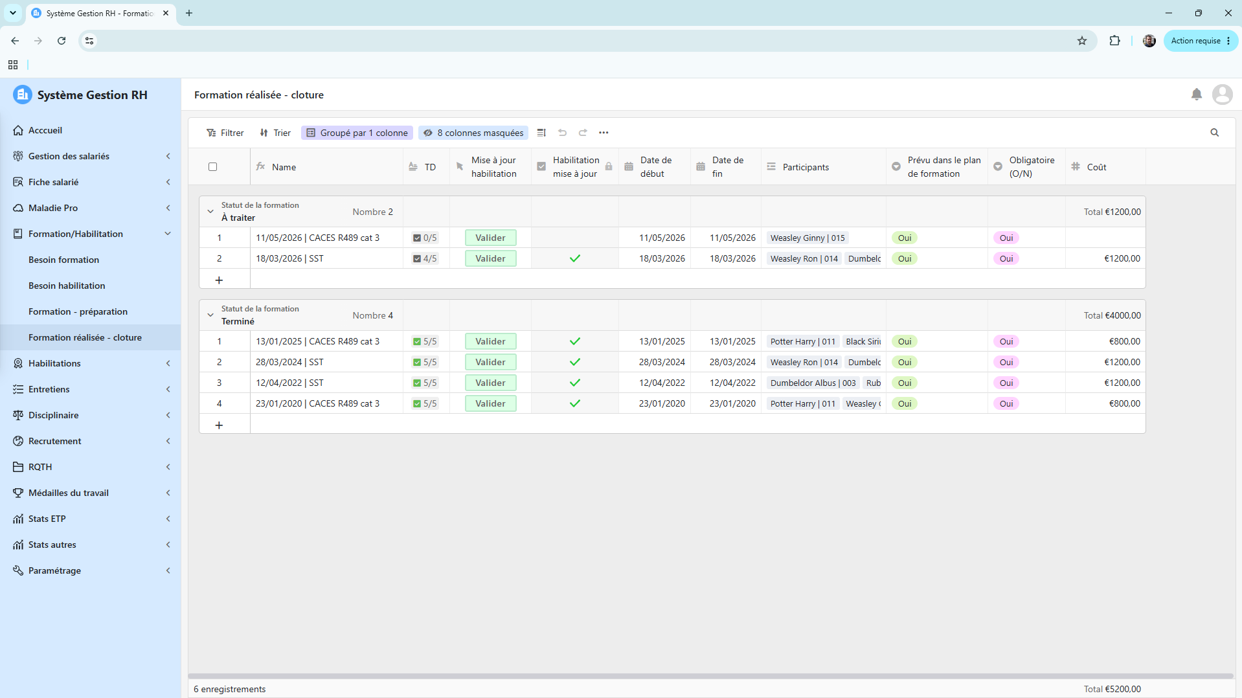
Task: Open Besoin habilitation page
Action: [x=67, y=286]
